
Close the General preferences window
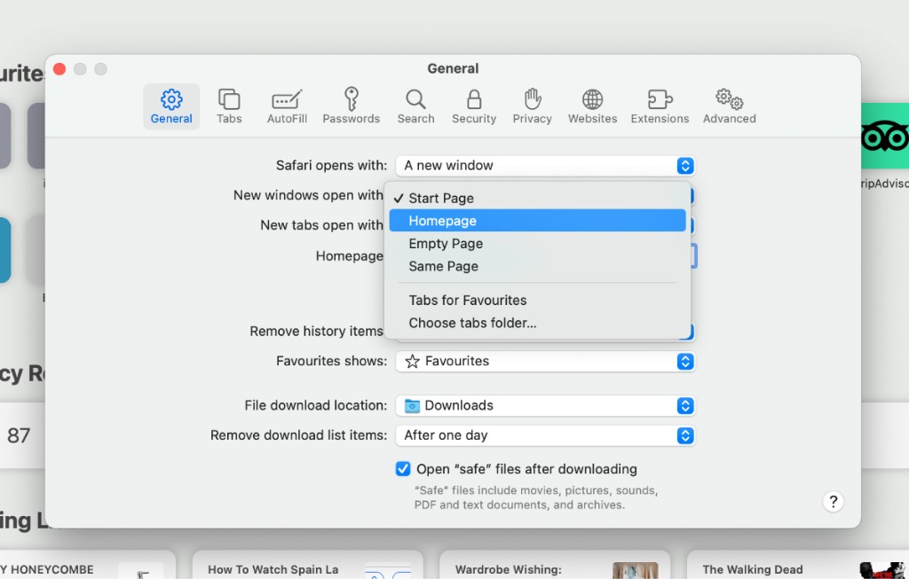[x=59, y=69]
